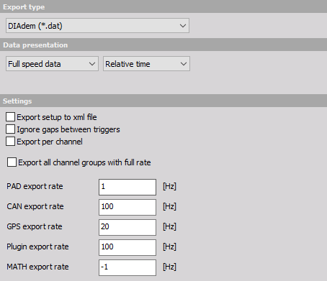This screenshot has width=327, height=281.
Task: Check Ignore gaps between triggers
Action: click(10, 129)
